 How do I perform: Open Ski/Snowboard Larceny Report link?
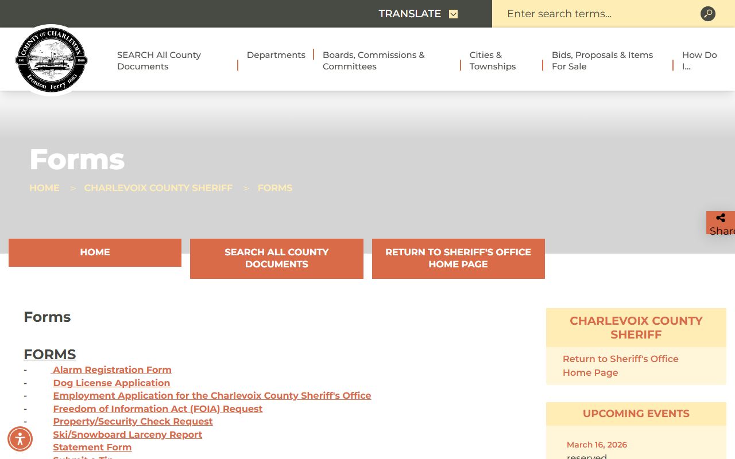127,434
